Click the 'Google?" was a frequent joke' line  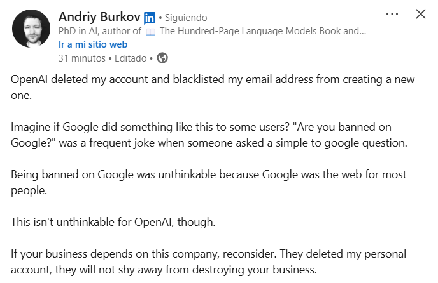pyautogui.click(x=209, y=143)
